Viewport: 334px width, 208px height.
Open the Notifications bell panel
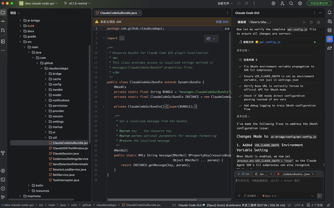tap(329, 13)
